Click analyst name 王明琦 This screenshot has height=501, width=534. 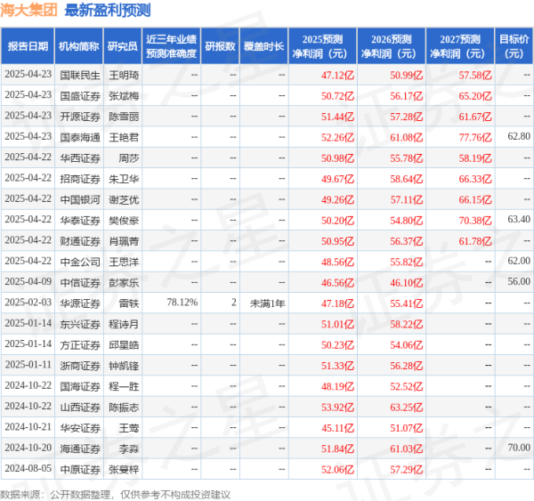click(124, 75)
